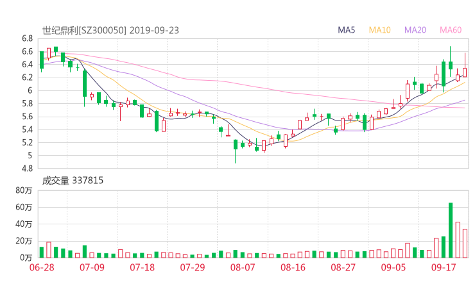The width and height of the screenshot is (475, 282).
Task: Click the 4.8 price axis label
Action: pyautogui.click(x=27, y=169)
